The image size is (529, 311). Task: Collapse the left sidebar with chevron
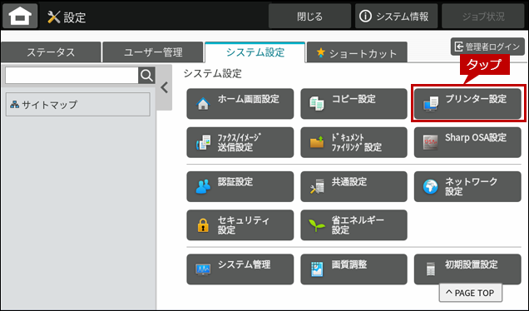coord(165,87)
